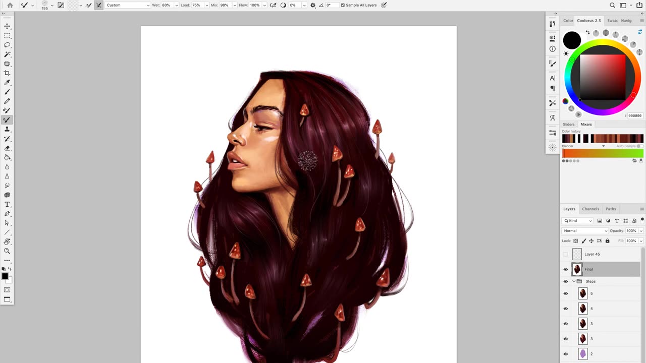Screen dimensions: 646x363
Task: Select the Move tool
Action: (x=7, y=26)
